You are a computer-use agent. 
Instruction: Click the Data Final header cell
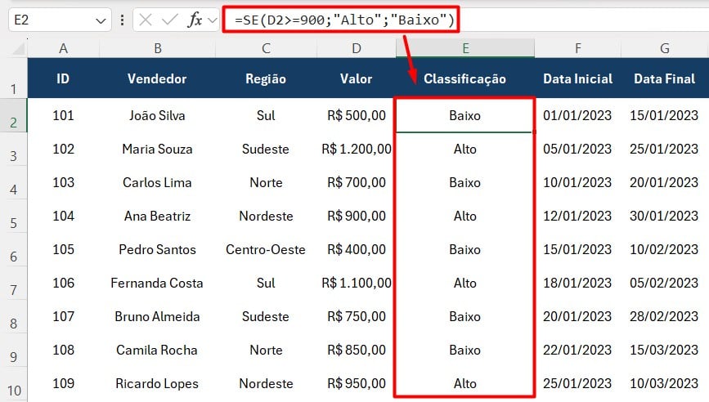[665, 78]
